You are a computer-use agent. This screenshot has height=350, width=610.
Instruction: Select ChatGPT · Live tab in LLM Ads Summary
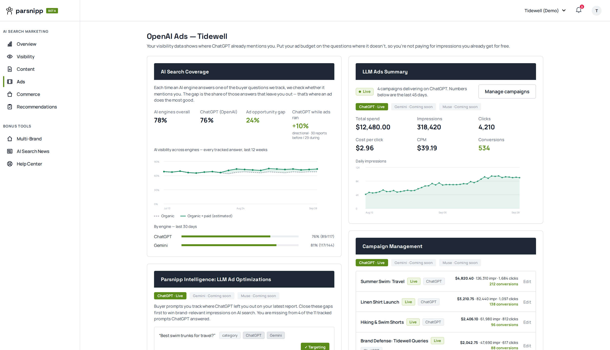click(x=372, y=107)
